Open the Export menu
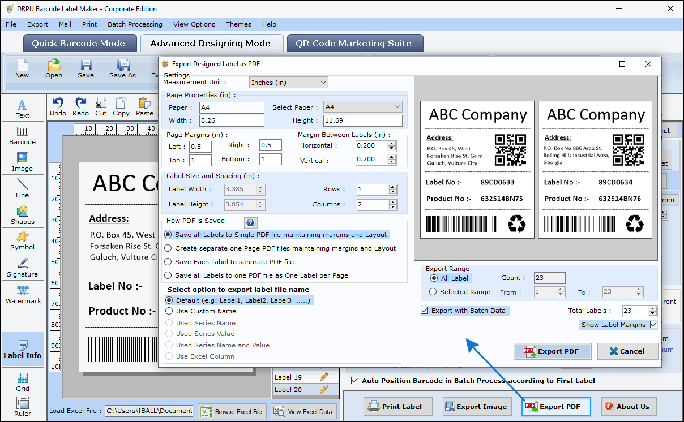 pyautogui.click(x=37, y=24)
